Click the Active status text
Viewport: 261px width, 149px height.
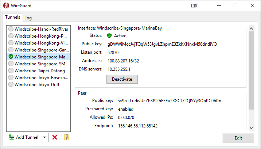coord(120,36)
